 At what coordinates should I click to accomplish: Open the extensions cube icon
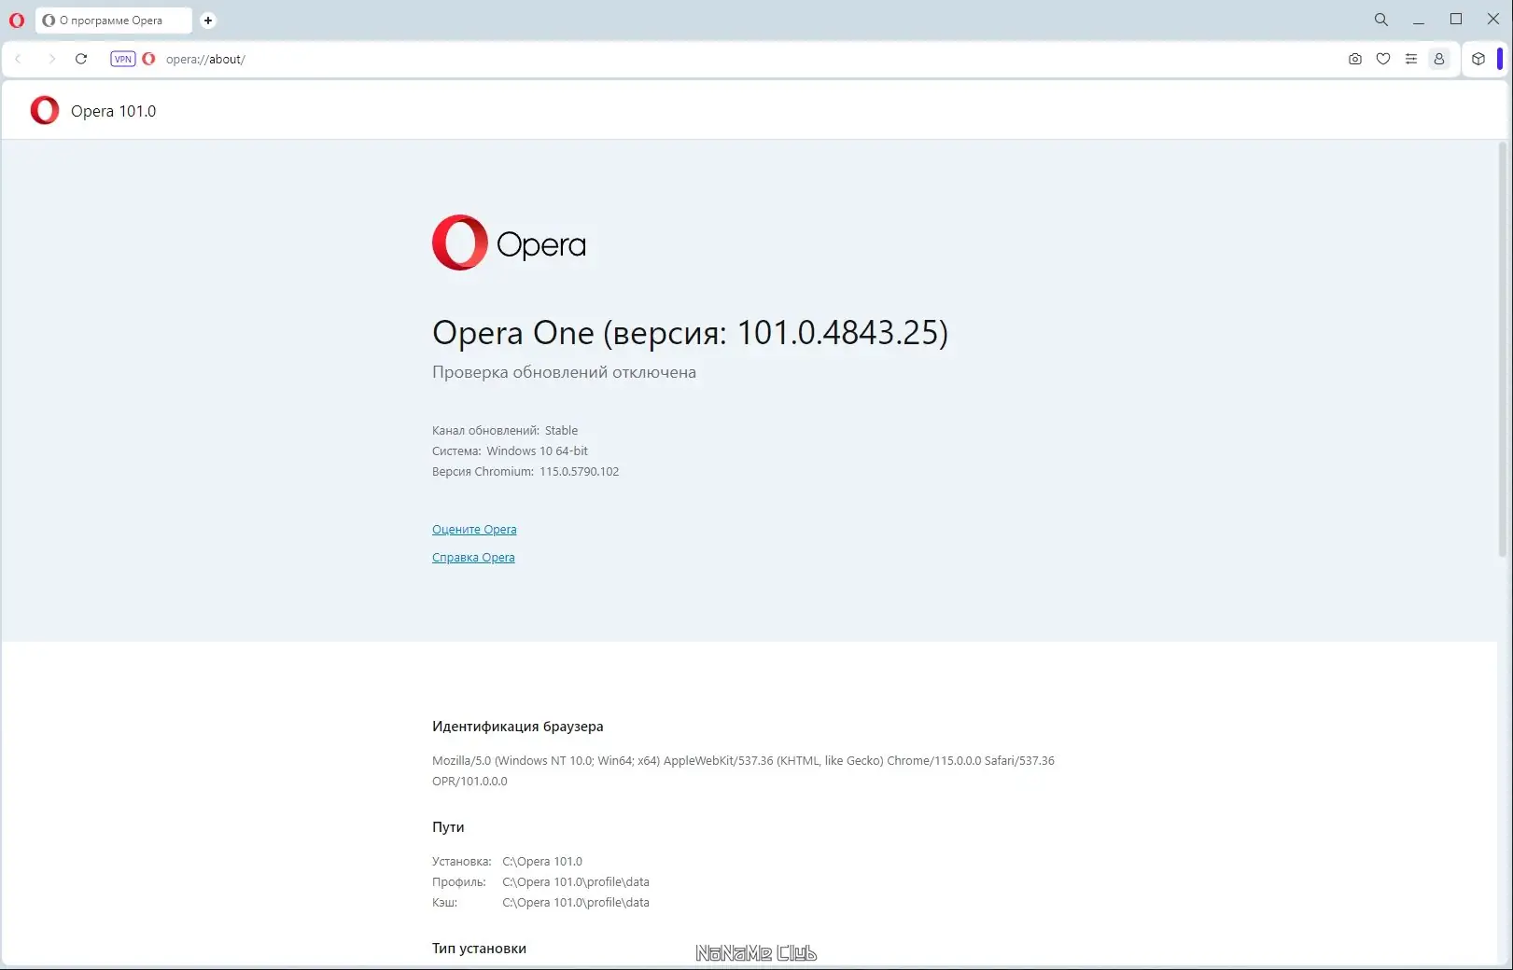click(1478, 59)
